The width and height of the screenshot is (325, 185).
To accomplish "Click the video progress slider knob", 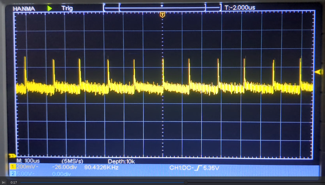I will tap(186, 182).
